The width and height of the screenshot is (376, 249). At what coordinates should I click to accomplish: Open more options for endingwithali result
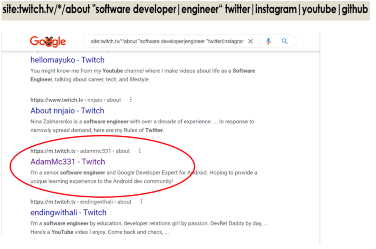141,202
